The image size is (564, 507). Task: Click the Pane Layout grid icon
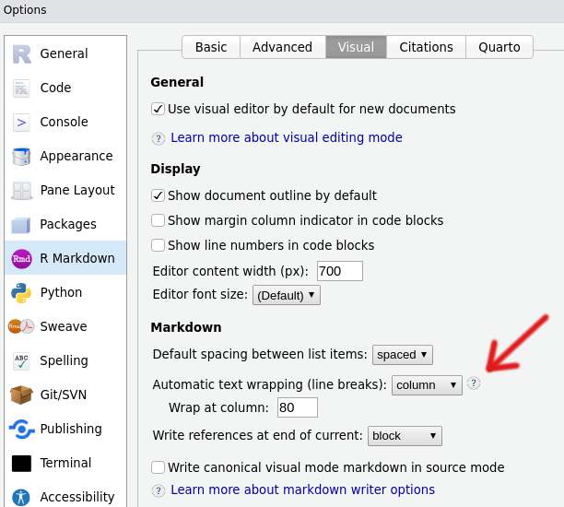point(21,190)
